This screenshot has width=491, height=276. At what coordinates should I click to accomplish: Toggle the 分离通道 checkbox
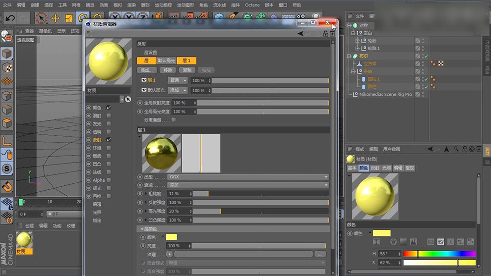[x=173, y=120]
